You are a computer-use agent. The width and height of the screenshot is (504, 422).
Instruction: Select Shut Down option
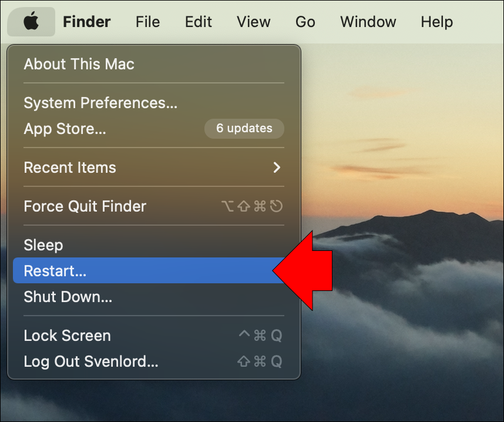coord(68,297)
